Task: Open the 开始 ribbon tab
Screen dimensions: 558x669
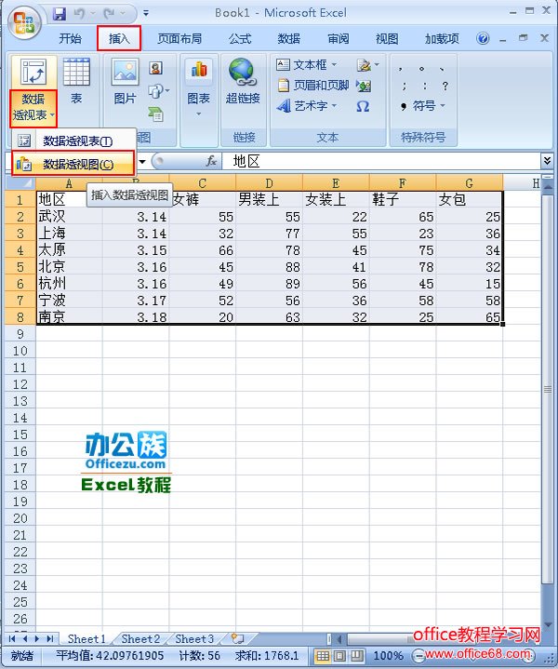Action: (x=70, y=39)
